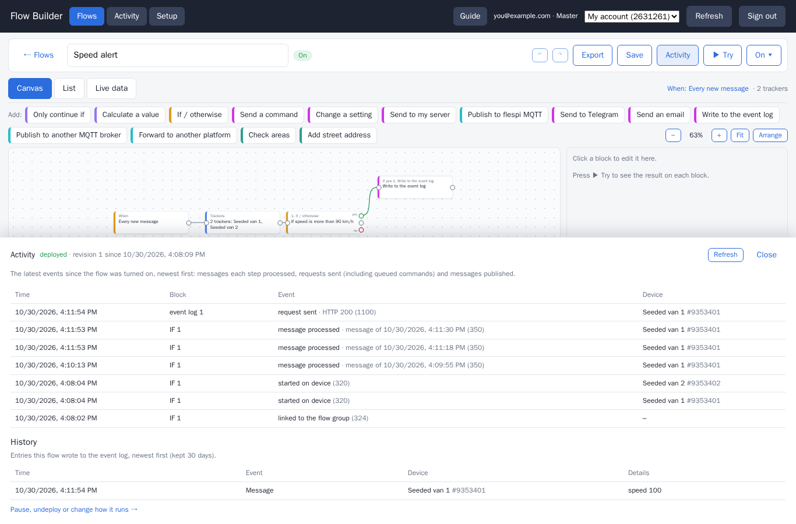Viewport: 796px width, 524px height.
Task: Click the output port of the Trackers block
Action: coord(280,223)
